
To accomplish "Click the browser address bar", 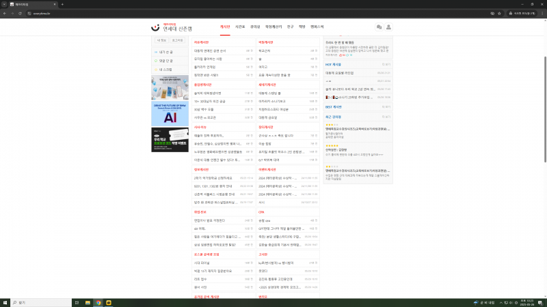I will coord(258,14).
